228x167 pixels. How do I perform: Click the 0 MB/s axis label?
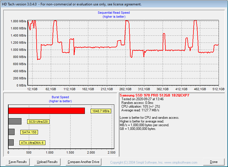tap(21, 85)
